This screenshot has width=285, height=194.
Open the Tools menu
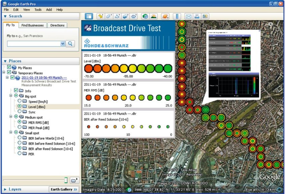(38, 10)
